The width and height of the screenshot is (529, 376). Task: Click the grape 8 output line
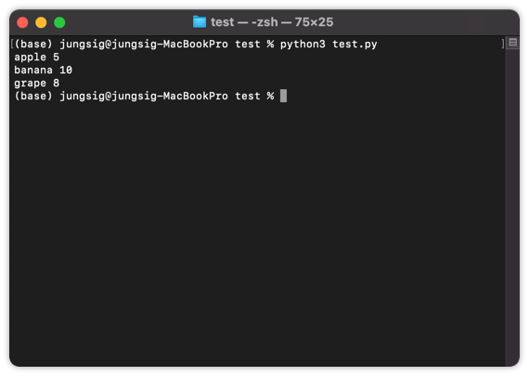[36, 83]
